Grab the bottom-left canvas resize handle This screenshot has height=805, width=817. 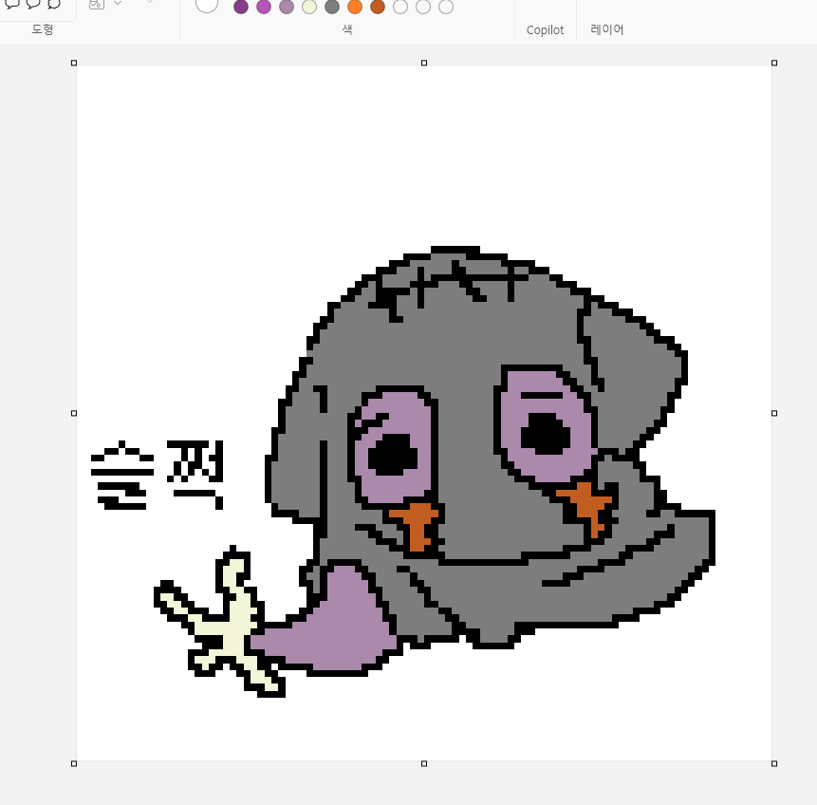pos(74,764)
